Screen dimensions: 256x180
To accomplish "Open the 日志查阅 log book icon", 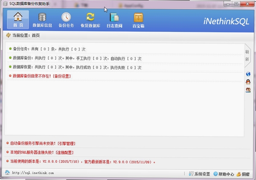I will (114, 20).
